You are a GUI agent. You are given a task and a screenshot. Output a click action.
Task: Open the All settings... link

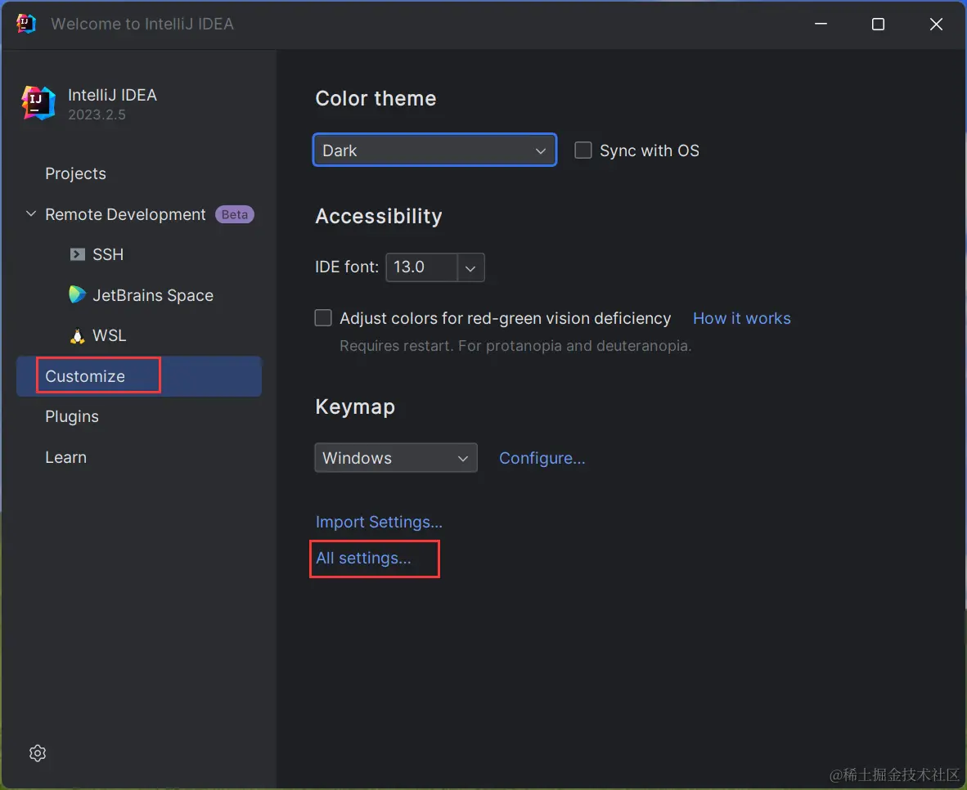(363, 558)
